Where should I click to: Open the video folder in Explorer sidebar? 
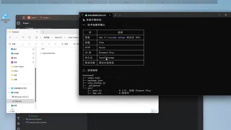[x=14, y=71]
